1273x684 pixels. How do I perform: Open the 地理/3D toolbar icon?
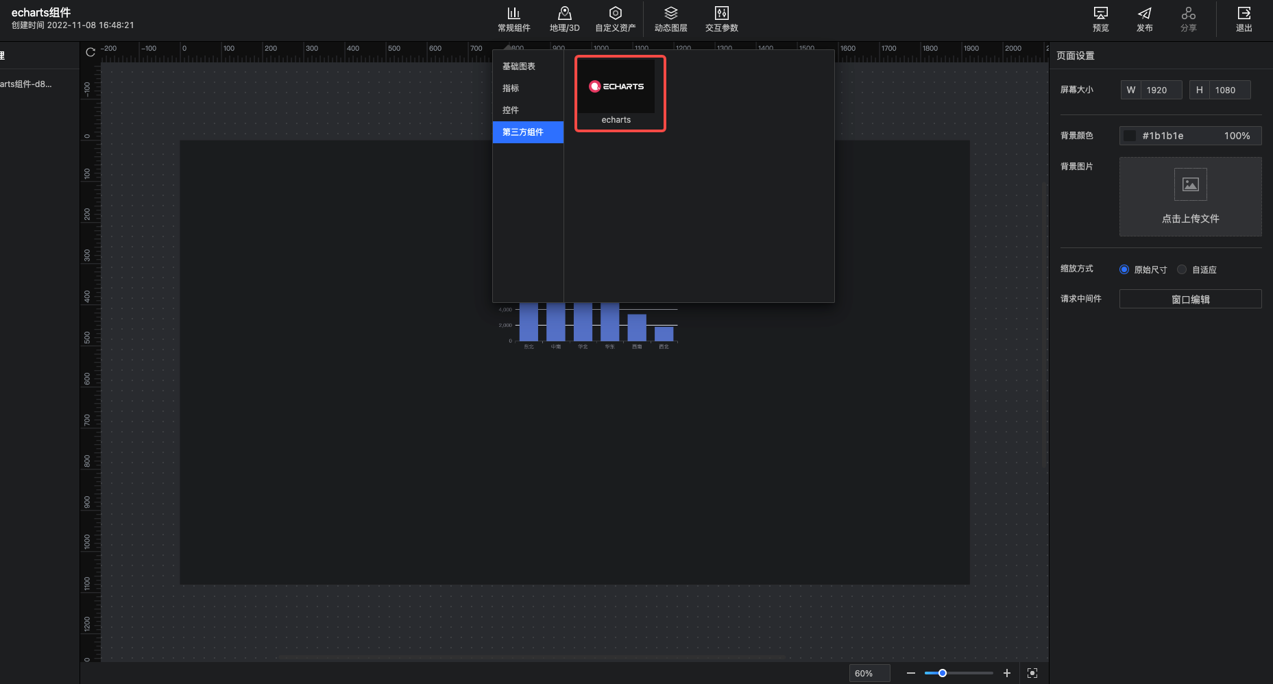(564, 19)
